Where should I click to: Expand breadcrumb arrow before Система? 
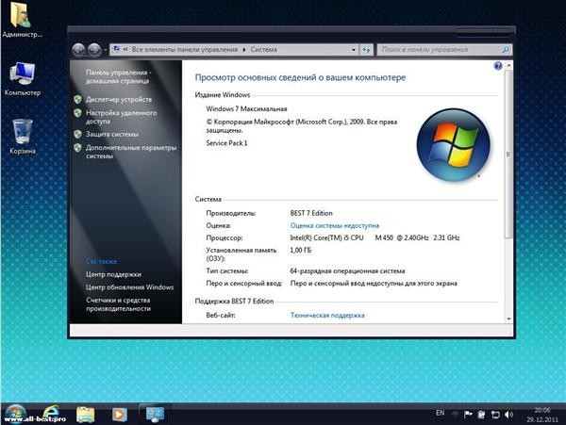tap(244, 50)
